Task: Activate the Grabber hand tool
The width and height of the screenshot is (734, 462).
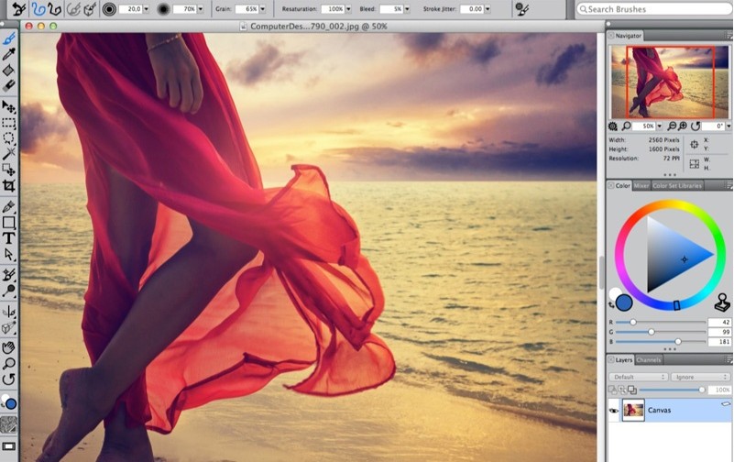Action: (9, 347)
